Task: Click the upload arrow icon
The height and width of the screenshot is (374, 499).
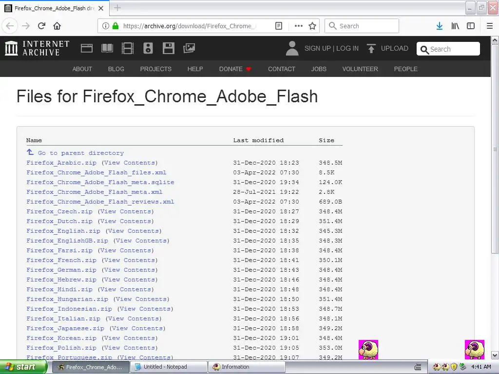Action: 371,48
